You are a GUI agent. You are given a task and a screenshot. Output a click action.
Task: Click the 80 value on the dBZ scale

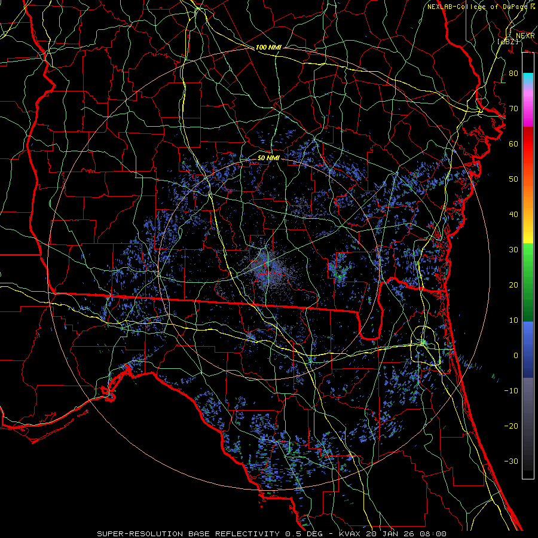tap(513, 74)
